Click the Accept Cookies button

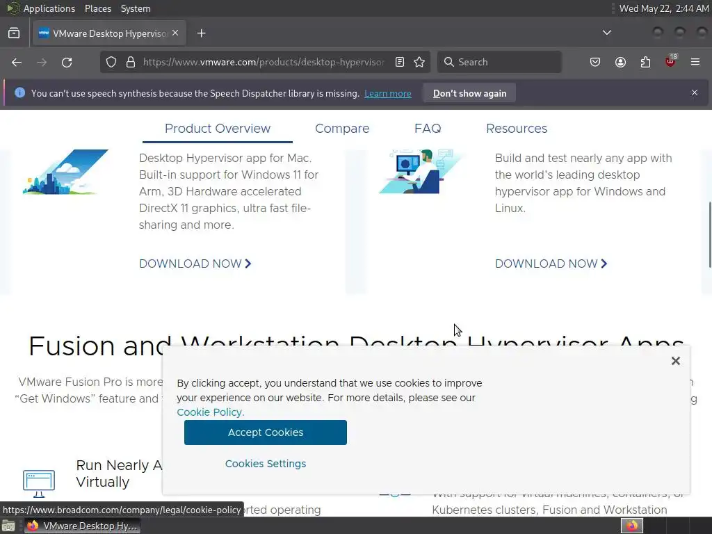266,432
